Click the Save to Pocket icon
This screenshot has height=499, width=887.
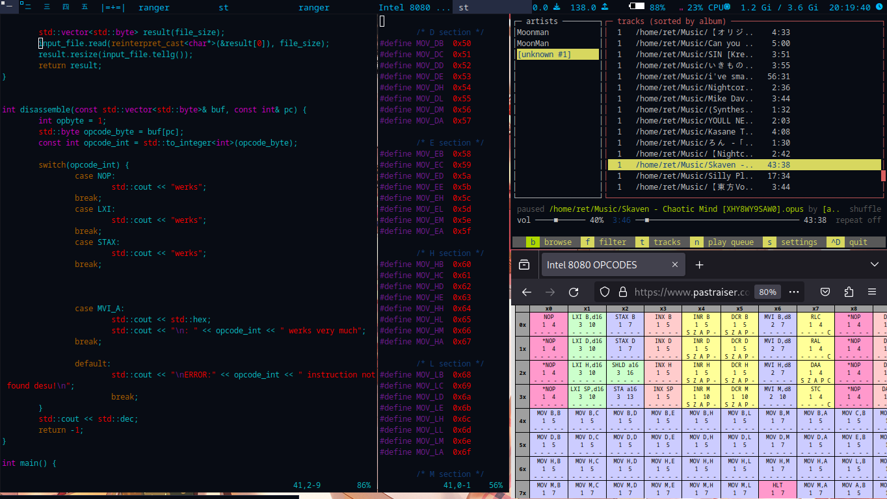[x=825, y=292]
